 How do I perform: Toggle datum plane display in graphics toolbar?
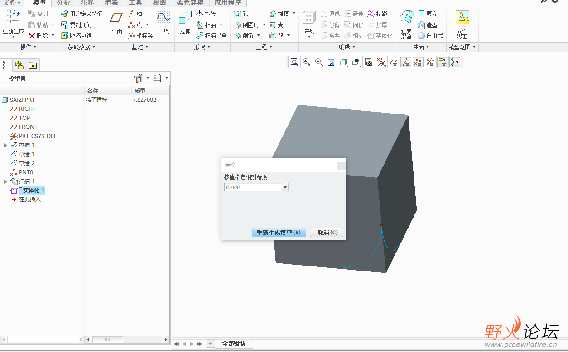point(394,62)
